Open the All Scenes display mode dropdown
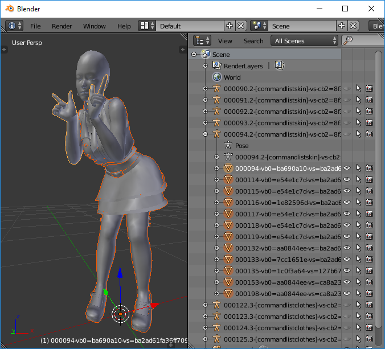Viewport: 385px width, 349px height. pos(304,41)
